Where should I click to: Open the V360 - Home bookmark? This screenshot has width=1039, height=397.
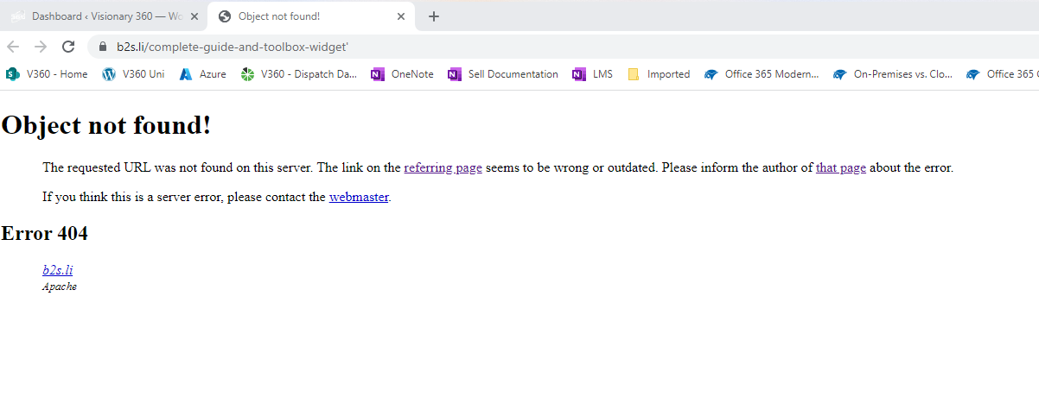(x=48, y=74)
